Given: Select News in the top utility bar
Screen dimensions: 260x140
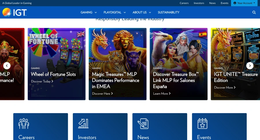Looking at the screenshot, I should (x=212, y=3).
